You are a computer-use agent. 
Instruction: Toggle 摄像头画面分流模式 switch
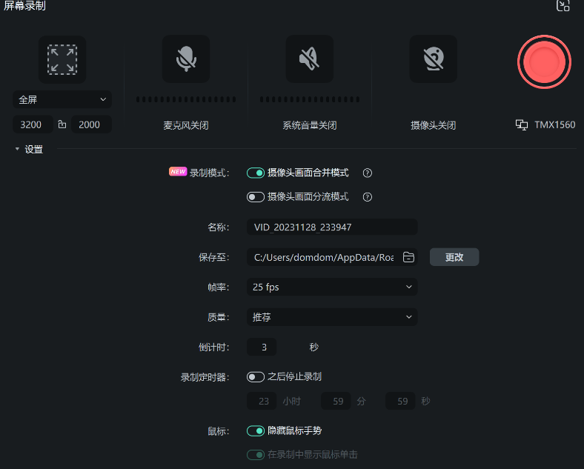point(256,197)
